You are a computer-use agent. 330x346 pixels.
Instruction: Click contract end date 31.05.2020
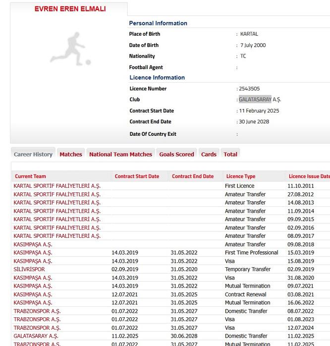coord(184,270)
